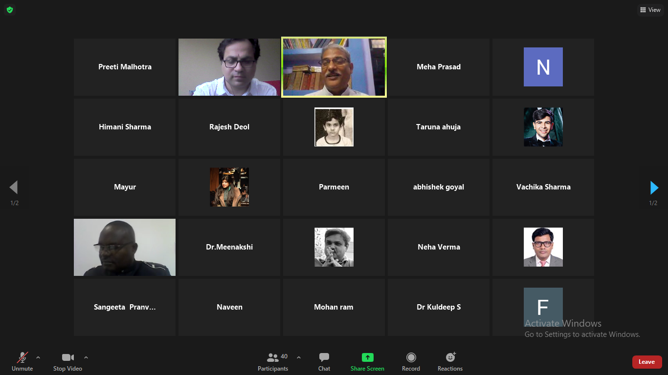Screen dimensions: 668x375
Task: Click the green encryption shield icon
Action: tap(10, 10)
